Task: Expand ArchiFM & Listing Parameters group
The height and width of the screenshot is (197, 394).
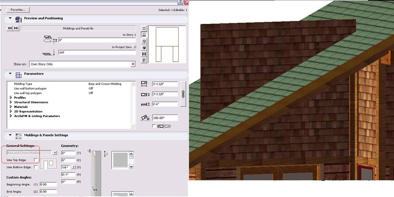Action: coord(11,116)
